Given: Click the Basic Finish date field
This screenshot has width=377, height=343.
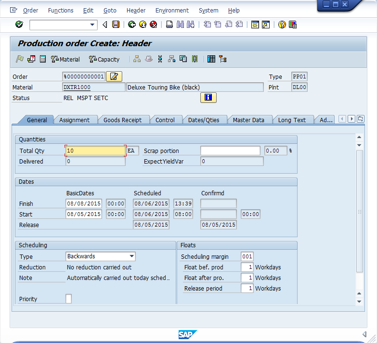Looking at the screenshot, I should coord(84,203).
